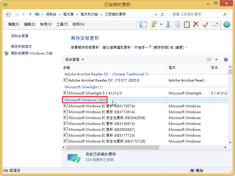Viewport: 235px width, 176px height.
Task: Click the 控制台 breadcrumb segment
Action: (51, 14)
